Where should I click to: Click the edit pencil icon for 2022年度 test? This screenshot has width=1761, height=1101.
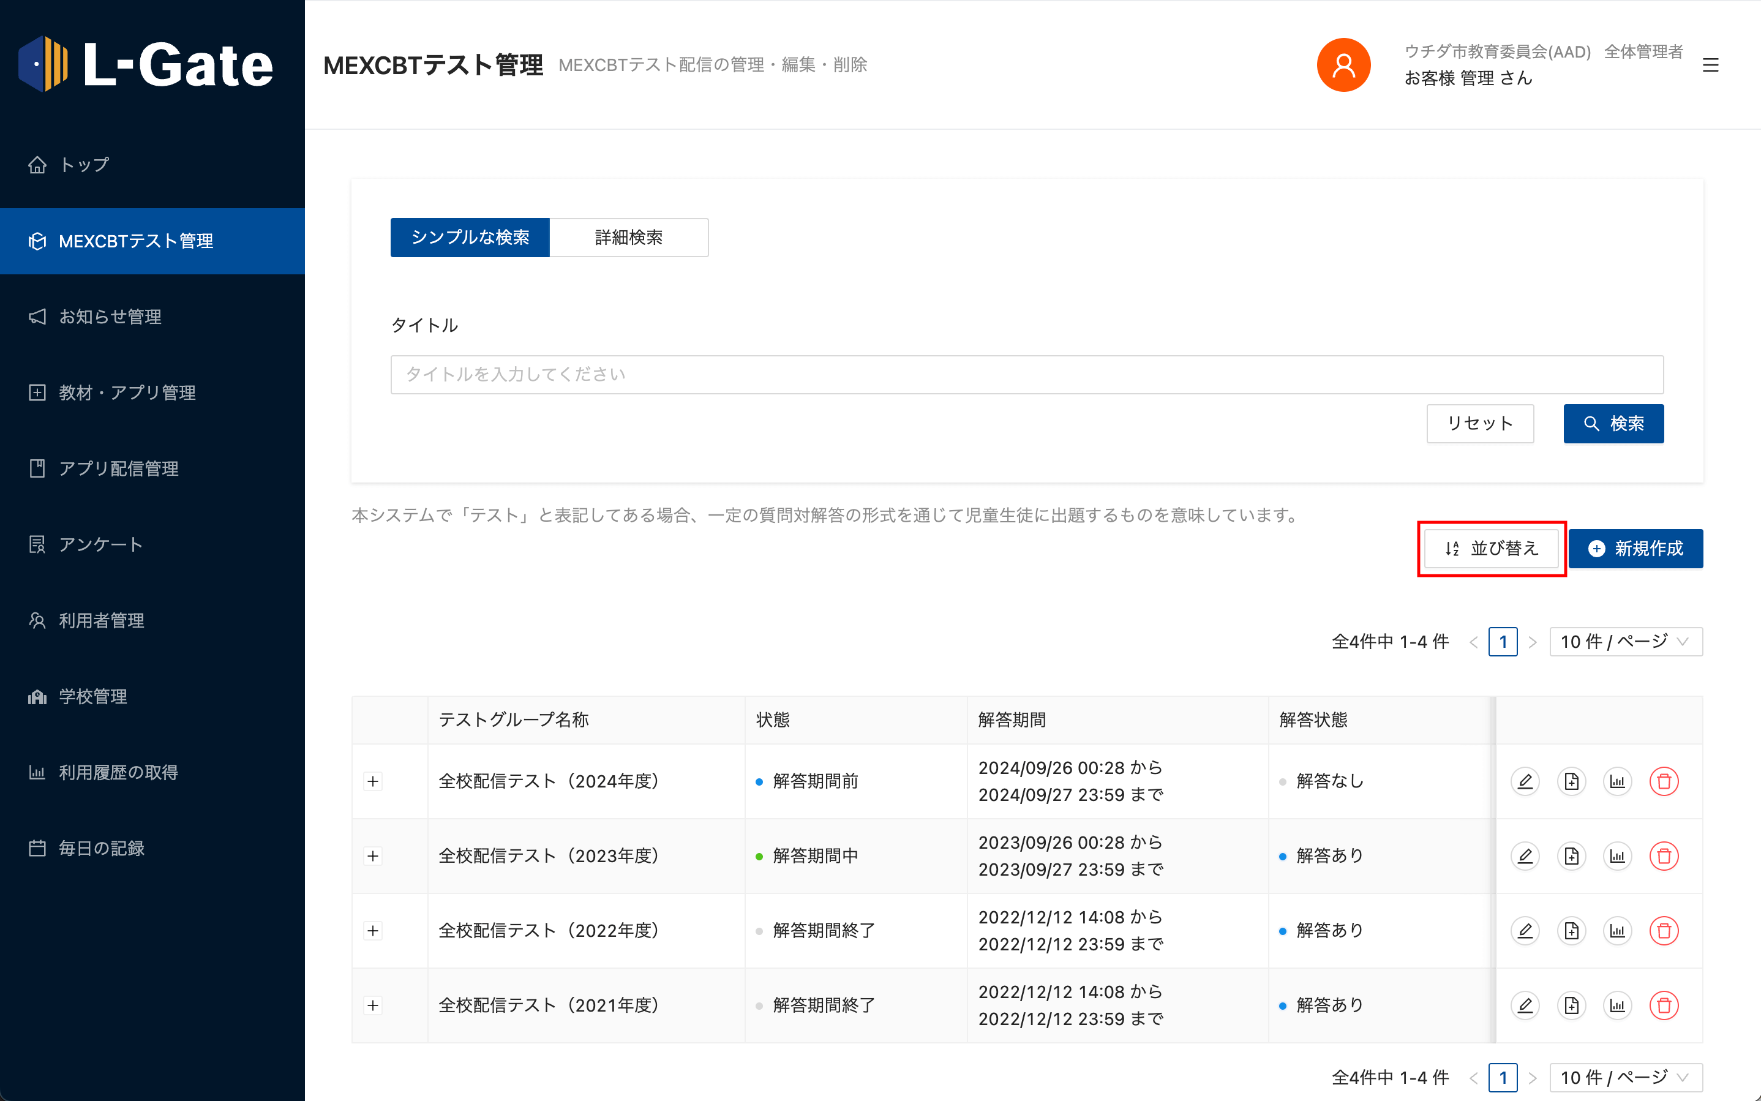tap(1525, 931)
